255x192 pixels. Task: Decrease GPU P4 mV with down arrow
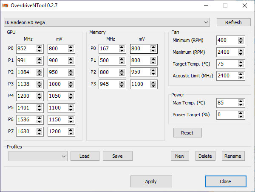click(71, 98)
